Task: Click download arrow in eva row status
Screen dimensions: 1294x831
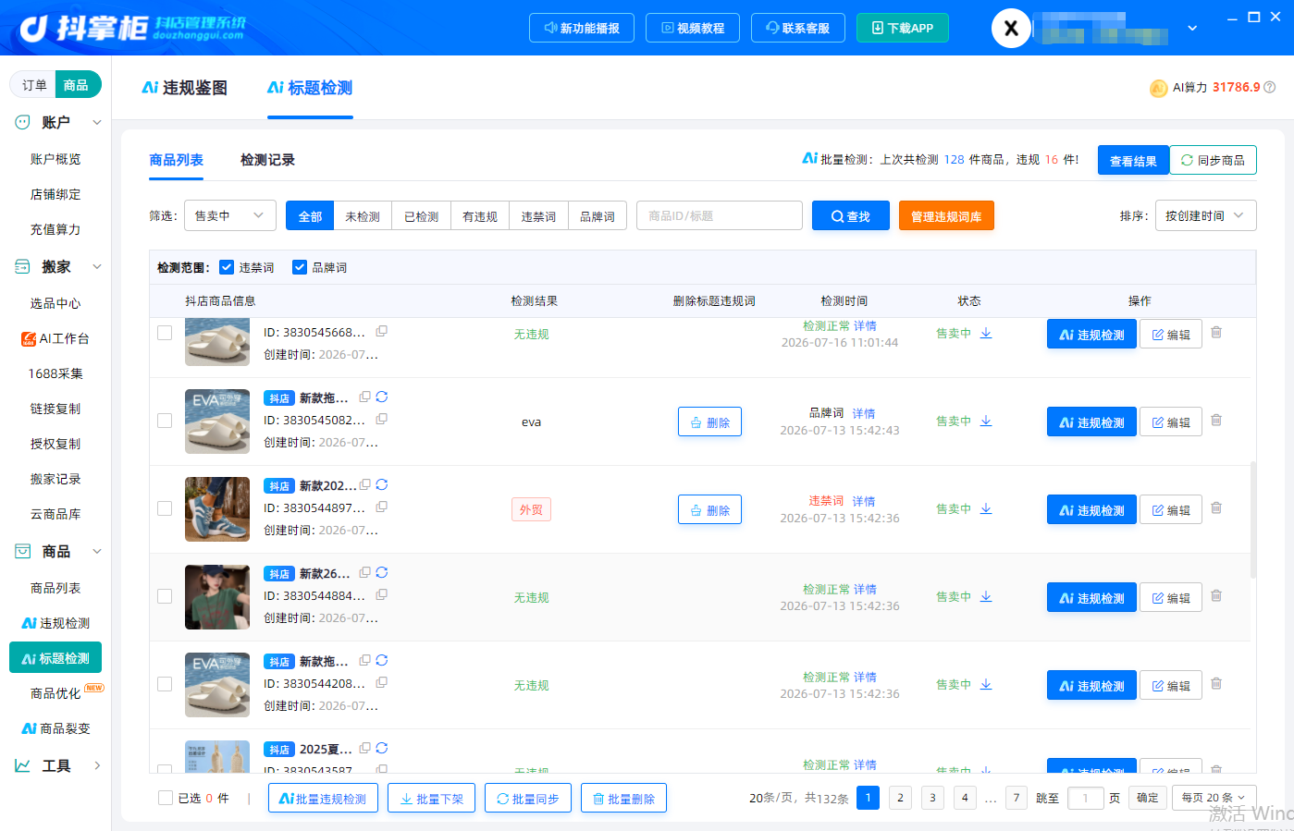Action: click(x=986, y=421)
